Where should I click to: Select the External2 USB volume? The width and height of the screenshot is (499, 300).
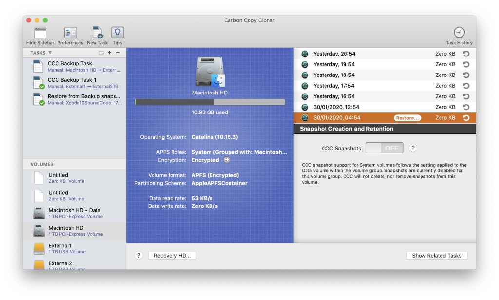coord(75,264)
